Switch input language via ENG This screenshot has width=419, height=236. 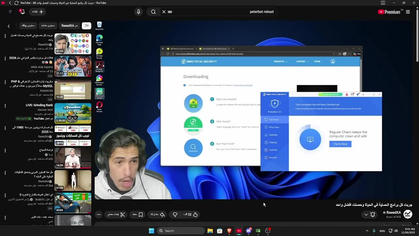pyautogui.click(x=382, y=231)
